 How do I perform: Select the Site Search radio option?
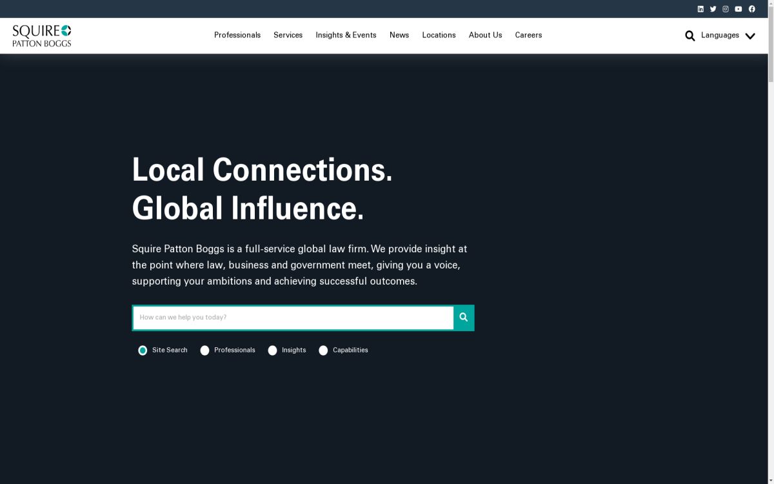(143, 350)
